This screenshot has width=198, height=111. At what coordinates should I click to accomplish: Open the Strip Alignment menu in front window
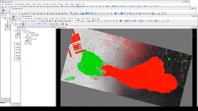point(28,18)
